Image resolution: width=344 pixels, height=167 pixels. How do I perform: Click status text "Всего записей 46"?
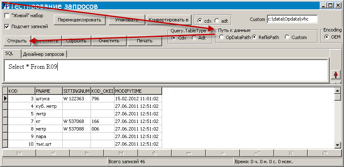pyautogui.click(x=127, y=162)
